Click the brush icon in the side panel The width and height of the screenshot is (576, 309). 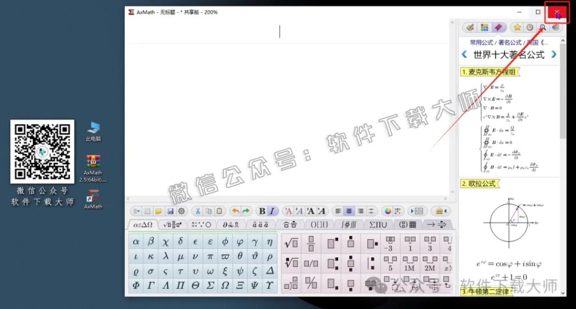point(470,27)
